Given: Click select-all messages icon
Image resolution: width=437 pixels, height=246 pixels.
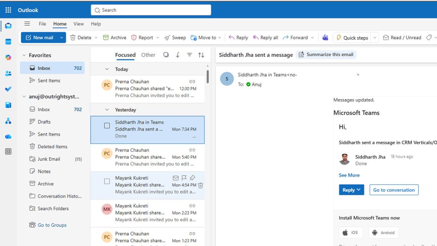Looking at the screenshot, I should point(166,55).
